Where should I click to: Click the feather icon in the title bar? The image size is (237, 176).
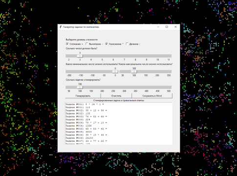tap(61, 27)
